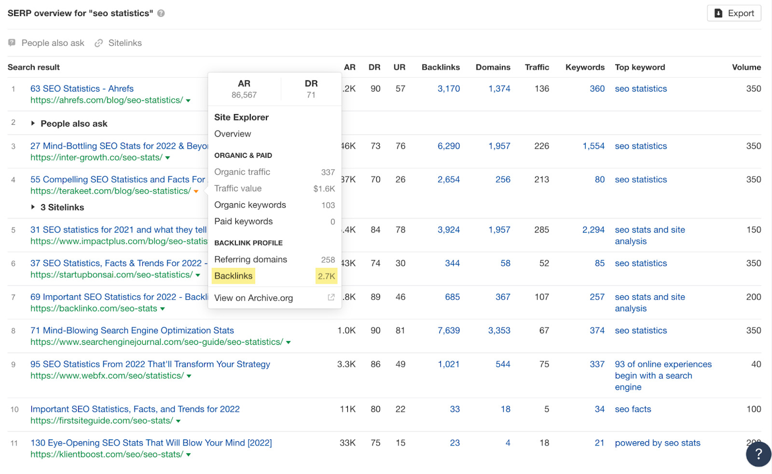This screenshot has height=474, width=772.
Task: Click the external link icon beside Archive.org
Action: pos(331,298)
